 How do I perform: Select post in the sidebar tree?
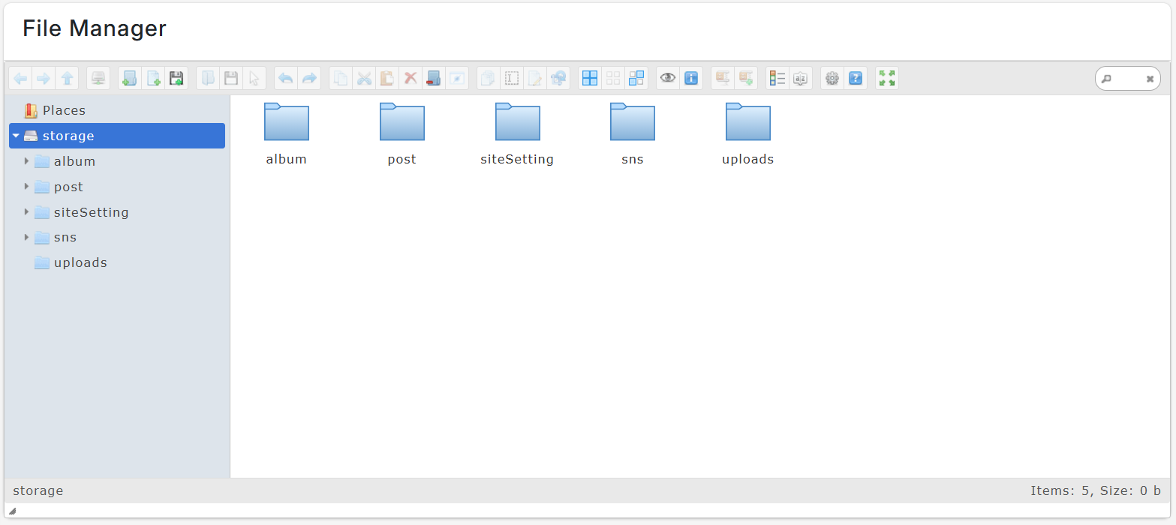click(x=117, y=187)
